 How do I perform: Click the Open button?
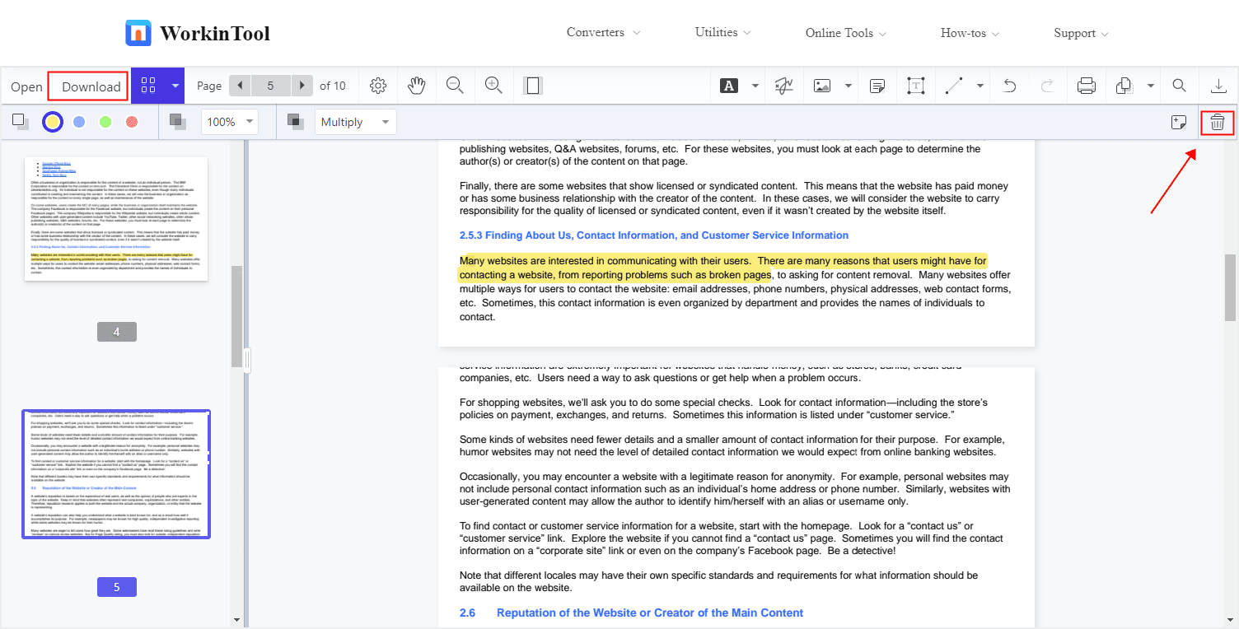pos(26,86)
